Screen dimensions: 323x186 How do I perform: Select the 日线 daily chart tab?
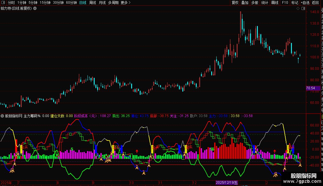coord(83,3)
